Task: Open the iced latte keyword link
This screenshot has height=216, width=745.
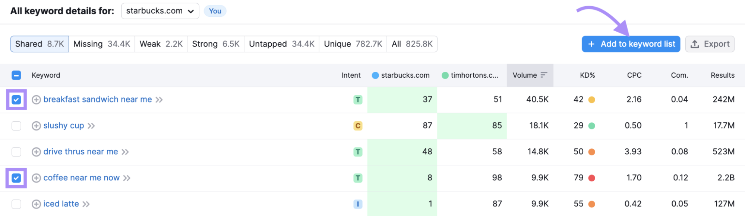Action: click(x=61, y=204)
